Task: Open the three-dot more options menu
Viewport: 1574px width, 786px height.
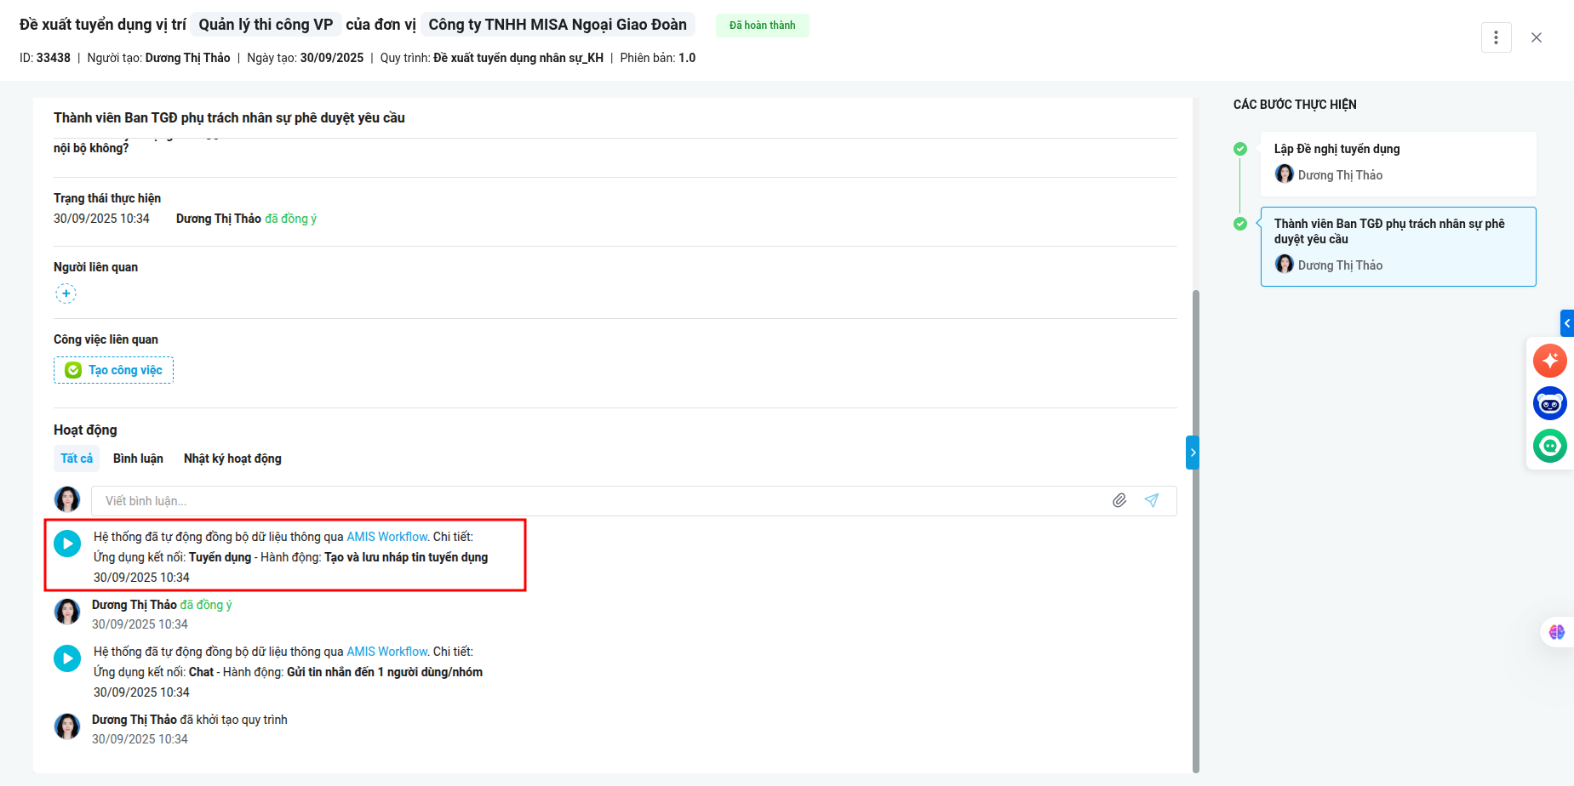Action: [1496, 37]
